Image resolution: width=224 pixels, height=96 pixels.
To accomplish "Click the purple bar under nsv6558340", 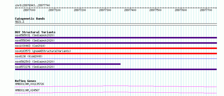I will tap(116, 43).
